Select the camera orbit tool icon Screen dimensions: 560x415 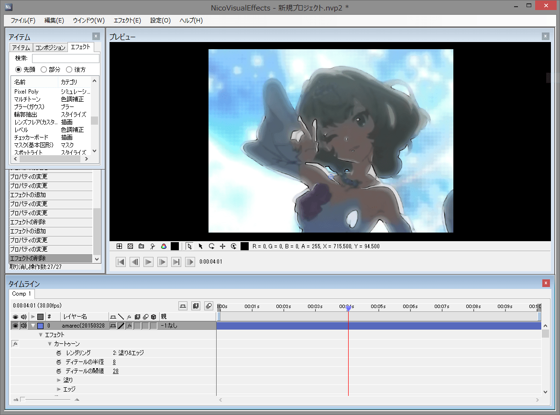click(233, 246)
